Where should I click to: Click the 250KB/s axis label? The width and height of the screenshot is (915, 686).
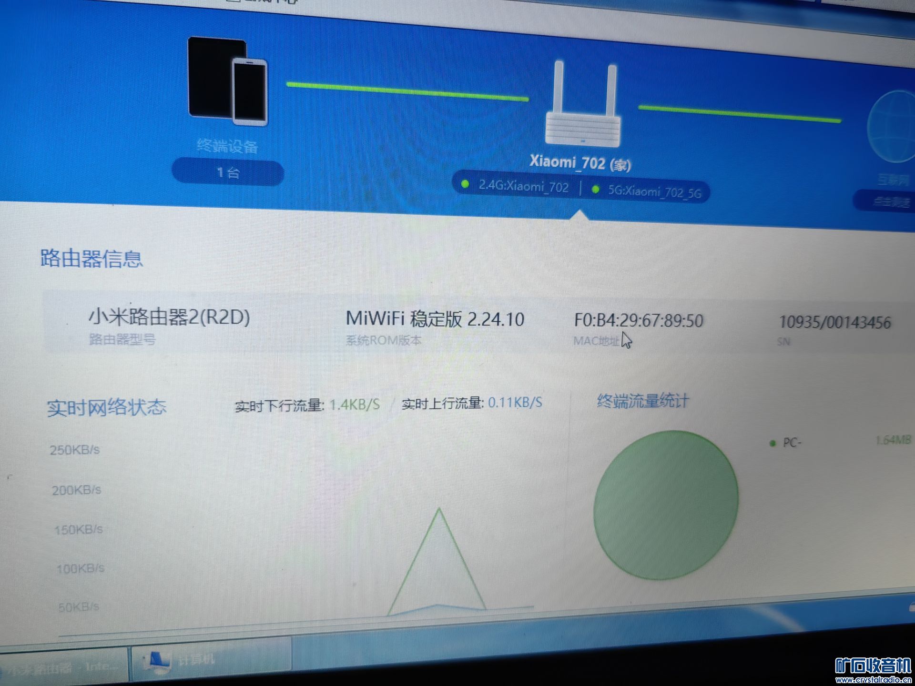75,450
